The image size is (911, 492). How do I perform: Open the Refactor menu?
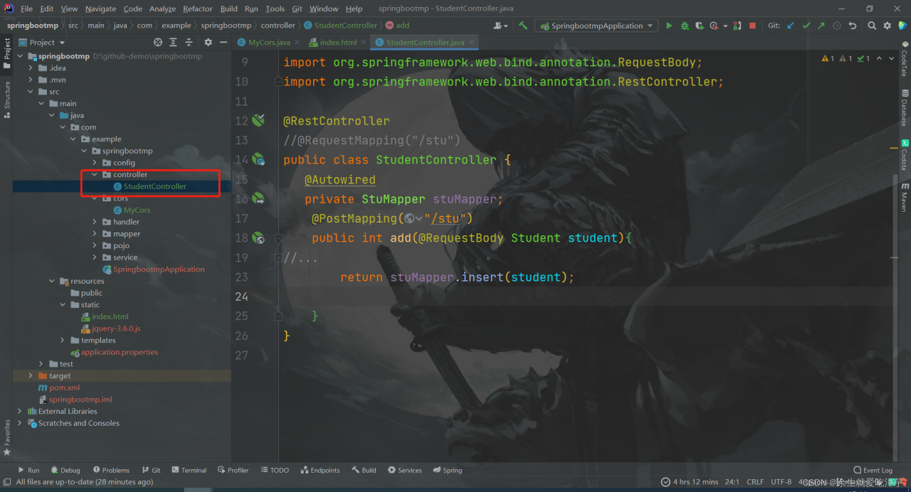197,9
